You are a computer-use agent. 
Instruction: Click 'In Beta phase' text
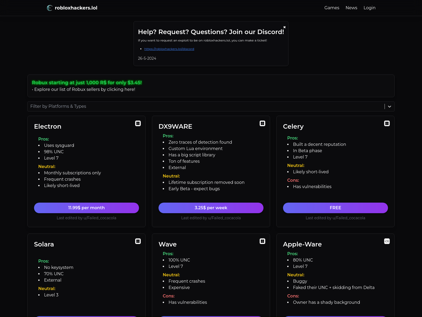click(308, 151)
